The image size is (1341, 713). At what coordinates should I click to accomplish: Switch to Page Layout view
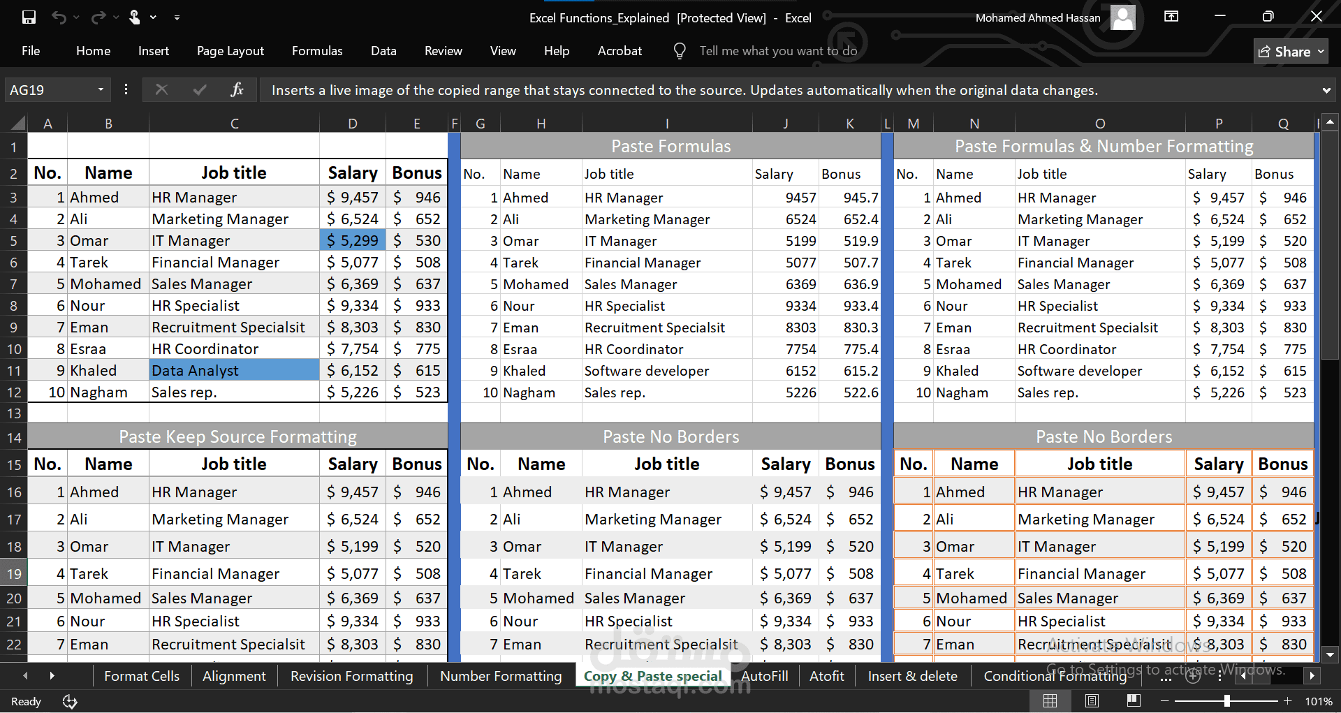click(1092, 701)
